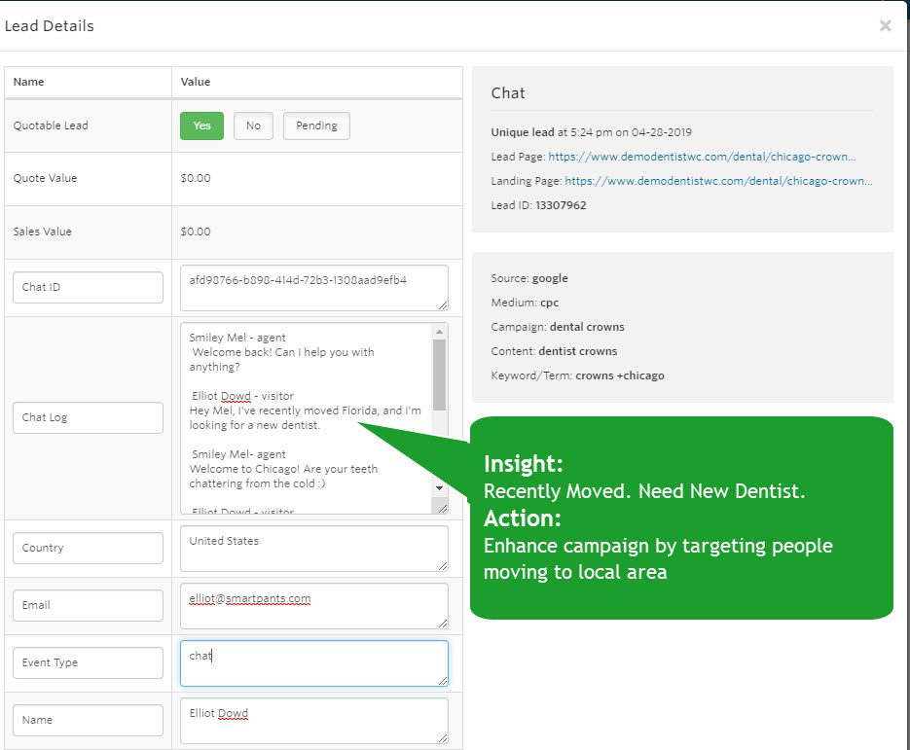Click the Quote Value $0.00 cell
Image resolution: width=910 pixels, height=750 pixels.
tap(317, 179)
